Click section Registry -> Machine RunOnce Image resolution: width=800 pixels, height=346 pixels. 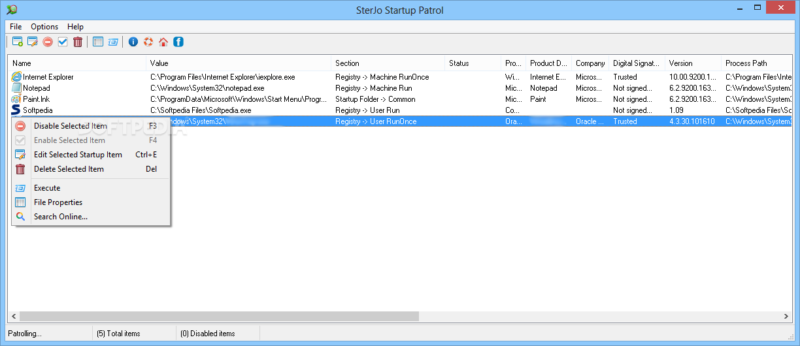[x=382, y=77]
